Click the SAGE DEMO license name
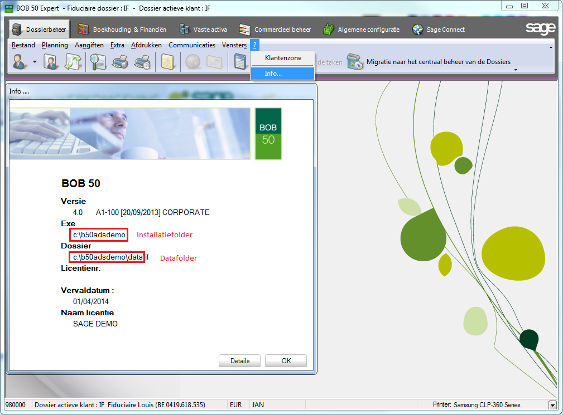The image size is (563, 415). point(95,324)
